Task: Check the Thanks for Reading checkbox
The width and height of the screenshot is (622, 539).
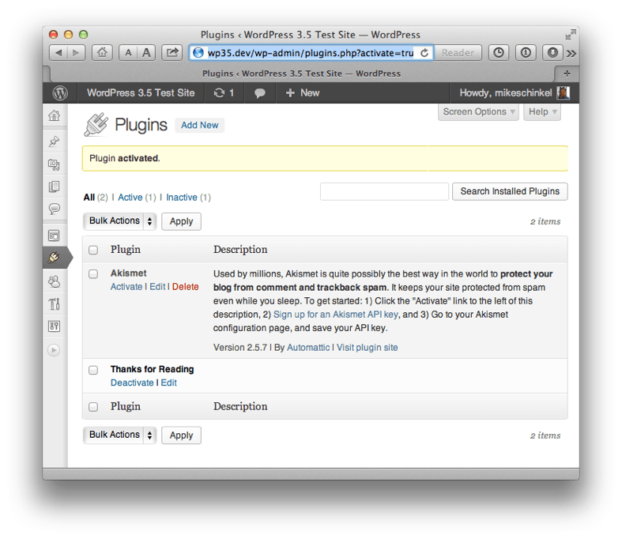Action: (93, 370)
